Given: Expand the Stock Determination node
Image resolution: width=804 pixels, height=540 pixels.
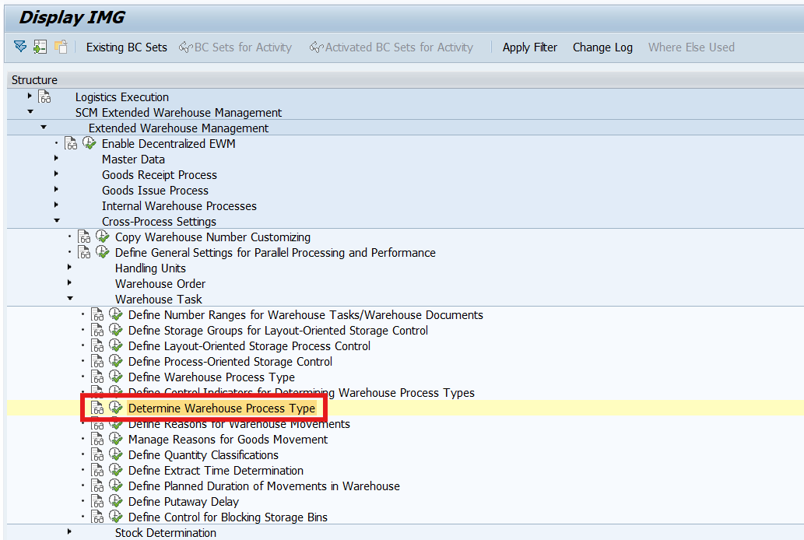Looking at the screenshot, I should tap(70, 531).
